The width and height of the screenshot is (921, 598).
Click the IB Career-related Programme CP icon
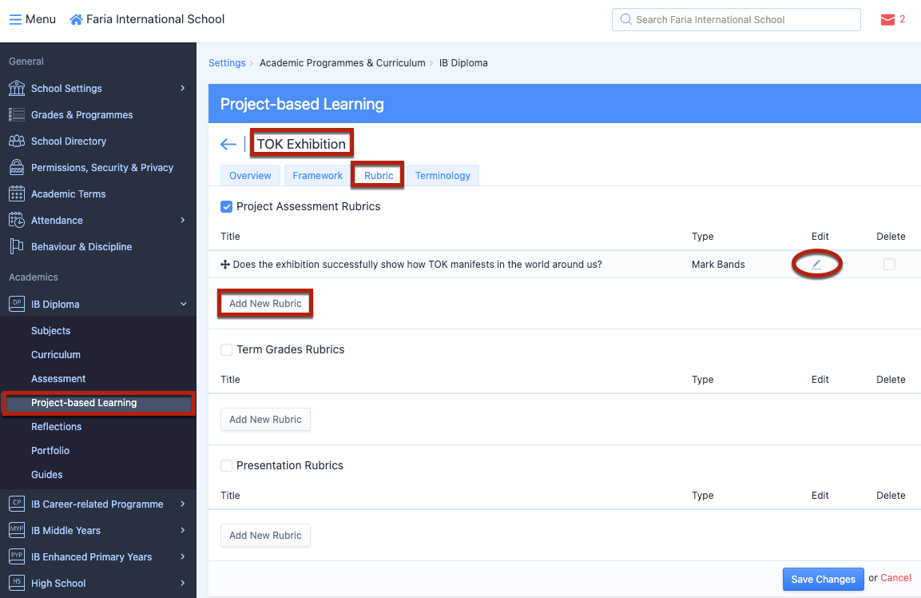click(17, 504)
